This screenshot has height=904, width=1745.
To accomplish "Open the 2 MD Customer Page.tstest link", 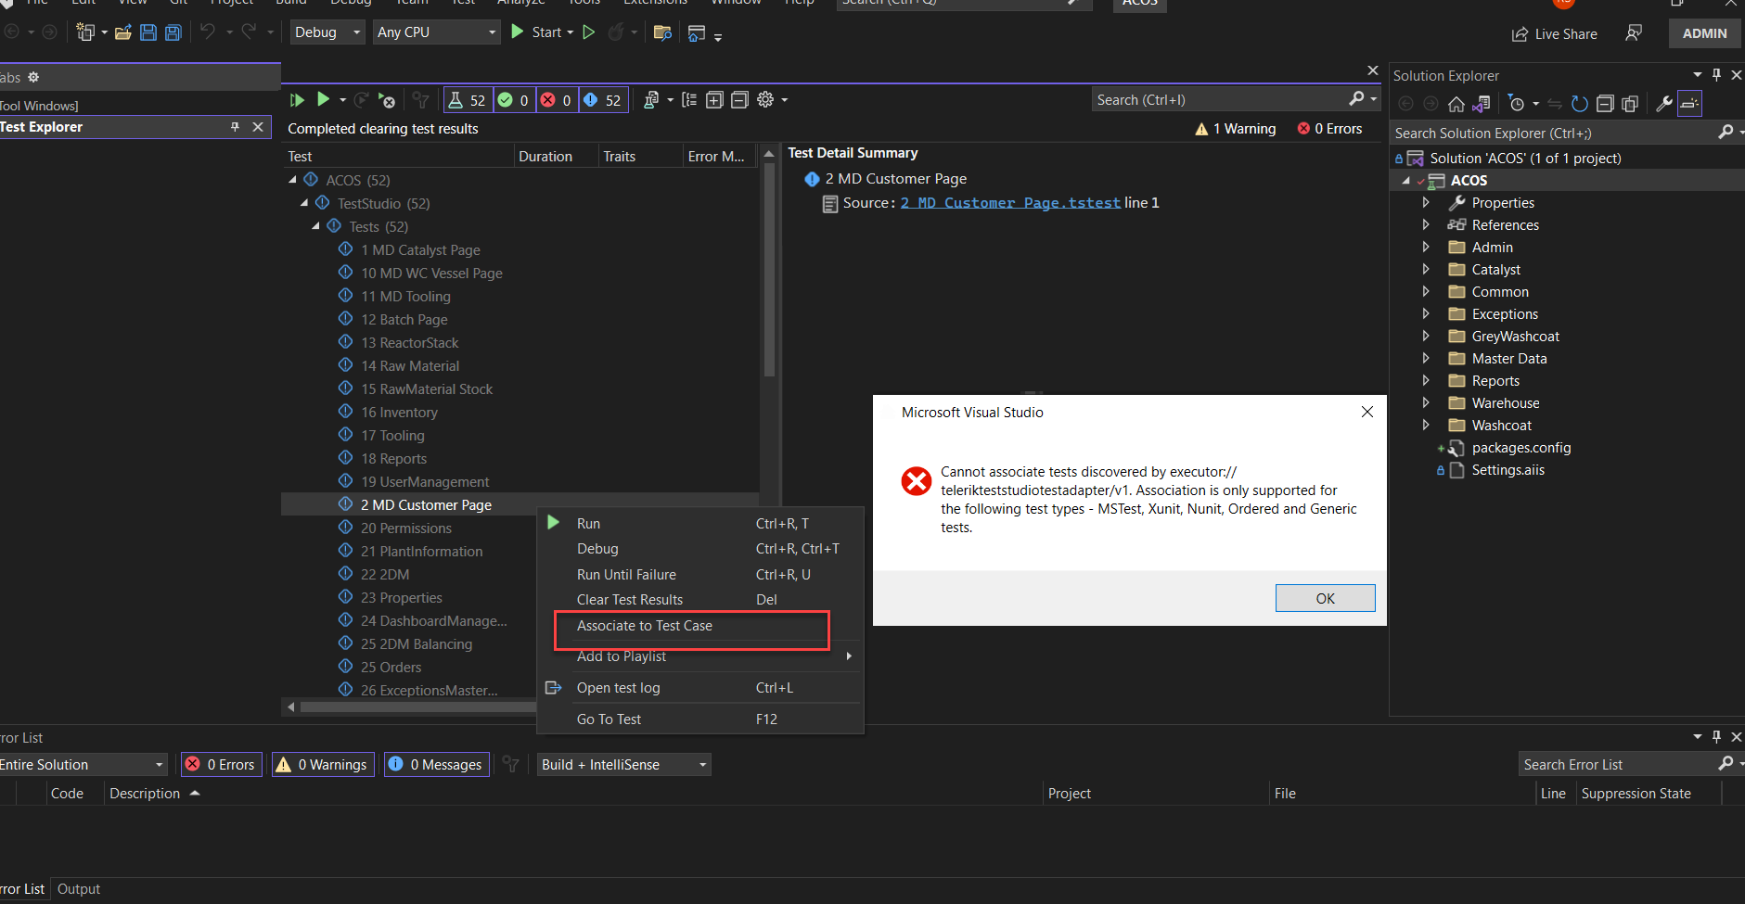I will click(1010, 202).
